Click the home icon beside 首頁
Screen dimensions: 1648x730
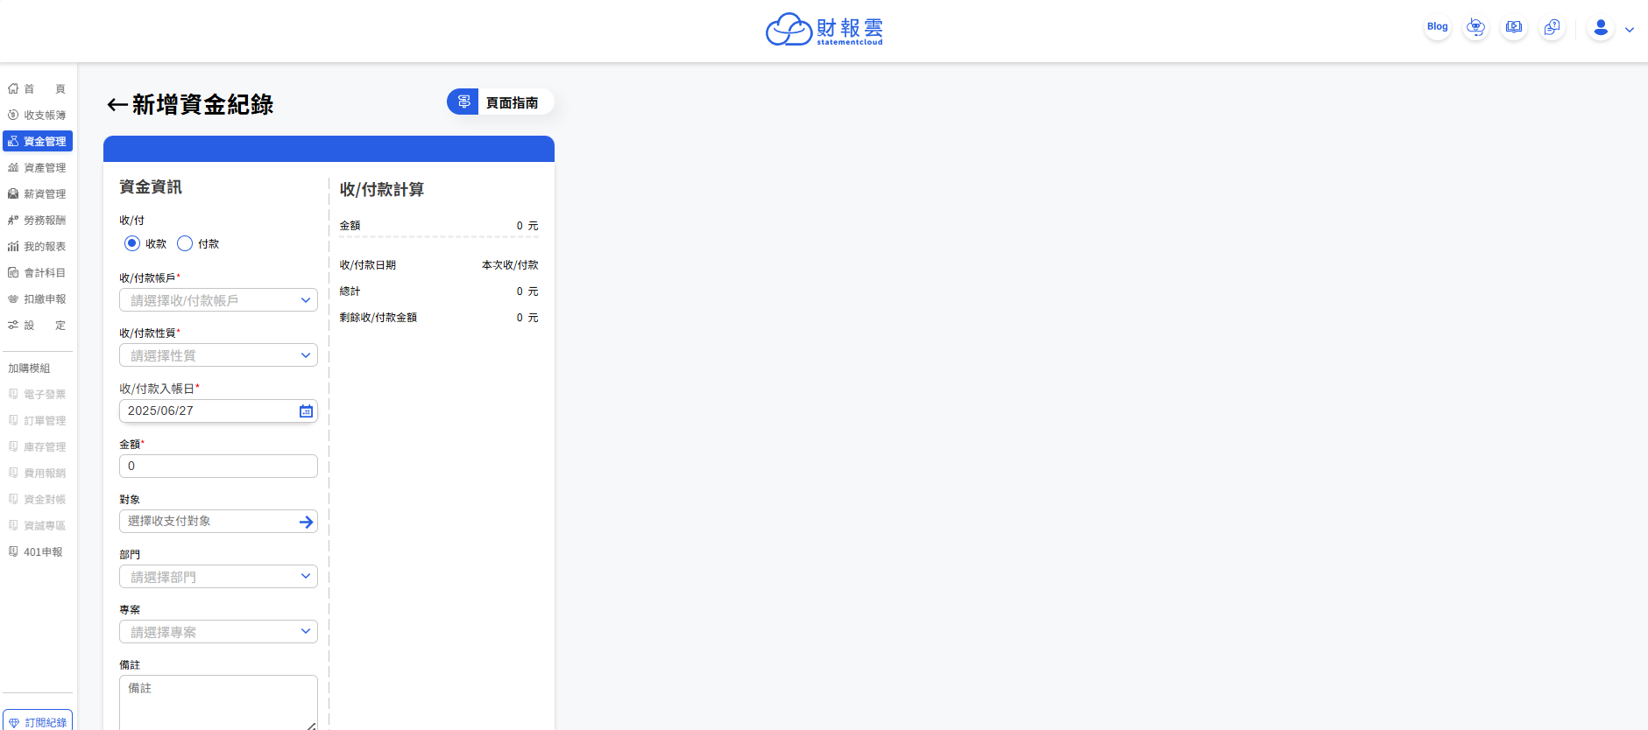tap(13, 88)
